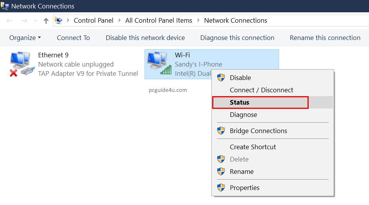This screenshot has height=205, width=369.
Task: Click the shield icon beside Bridge Connections
Action: point(221,131)
